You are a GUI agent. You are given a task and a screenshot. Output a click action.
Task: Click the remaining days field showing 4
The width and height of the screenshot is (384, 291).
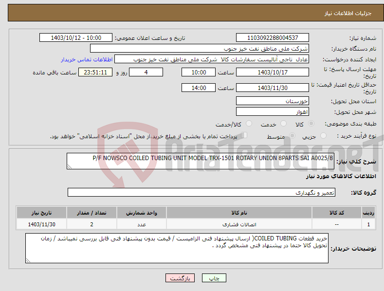146,72
